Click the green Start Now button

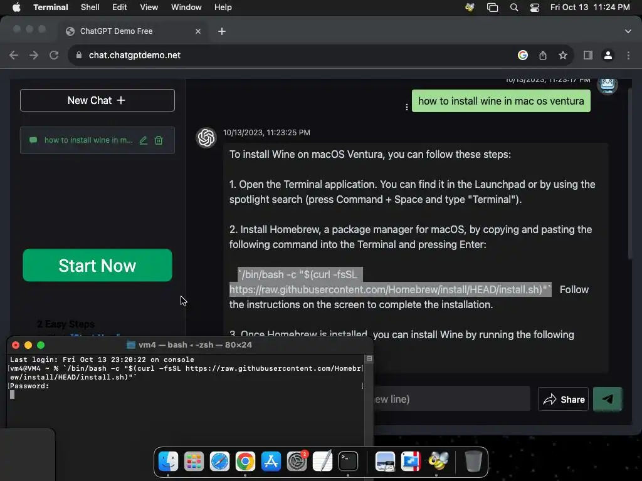coord(97,266)
